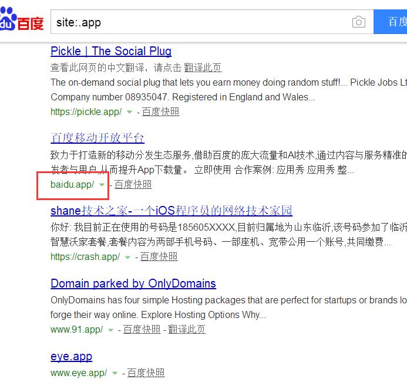Click snippet text 'The on-demand social plug'
407x389 pixels.
pyautogui.click(x=105, y=83)
